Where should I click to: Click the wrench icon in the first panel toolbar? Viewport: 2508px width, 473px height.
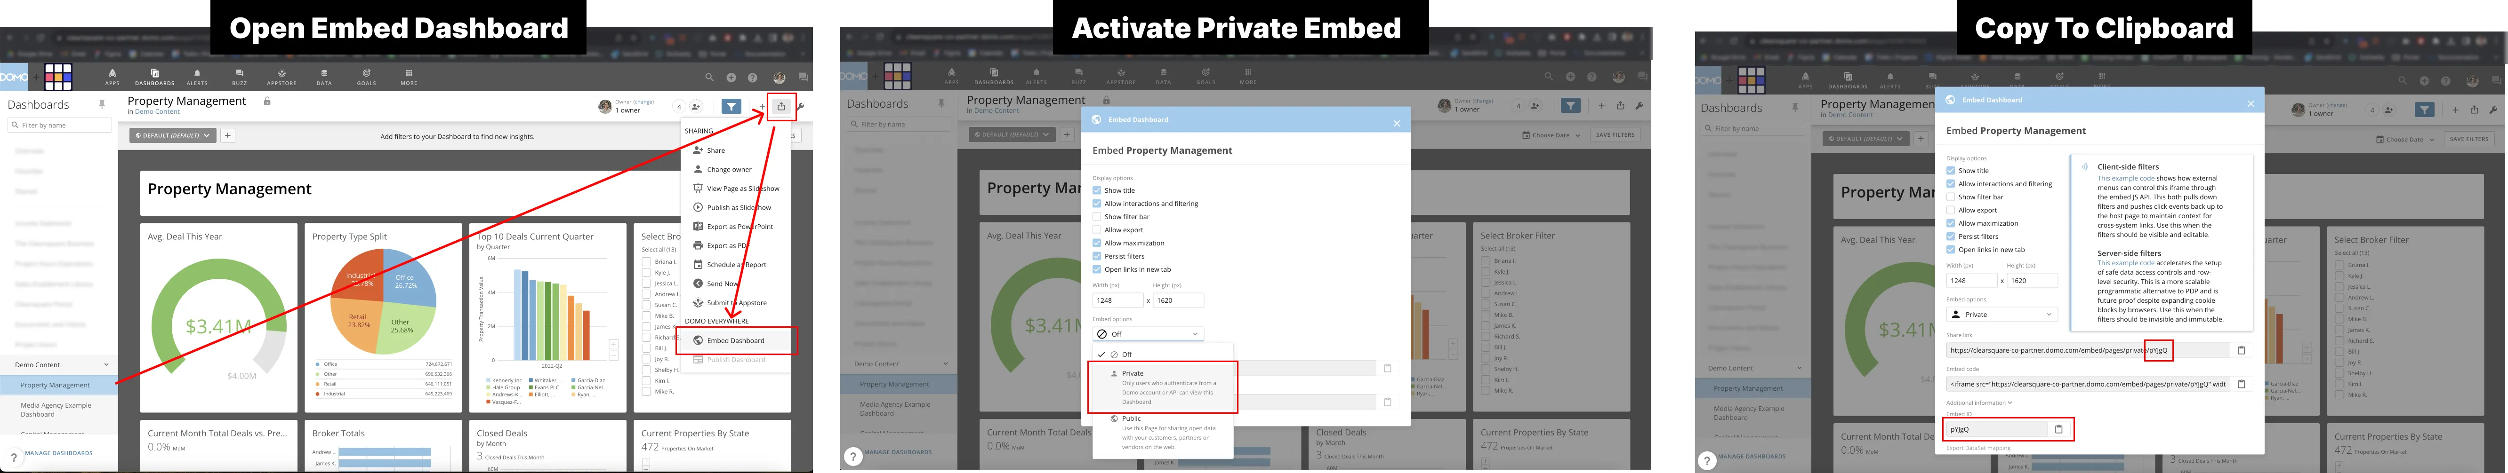coord(800,106)
